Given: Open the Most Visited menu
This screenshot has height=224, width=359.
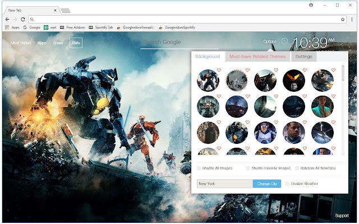Looking at the screenshot, I should click(21, 43).
